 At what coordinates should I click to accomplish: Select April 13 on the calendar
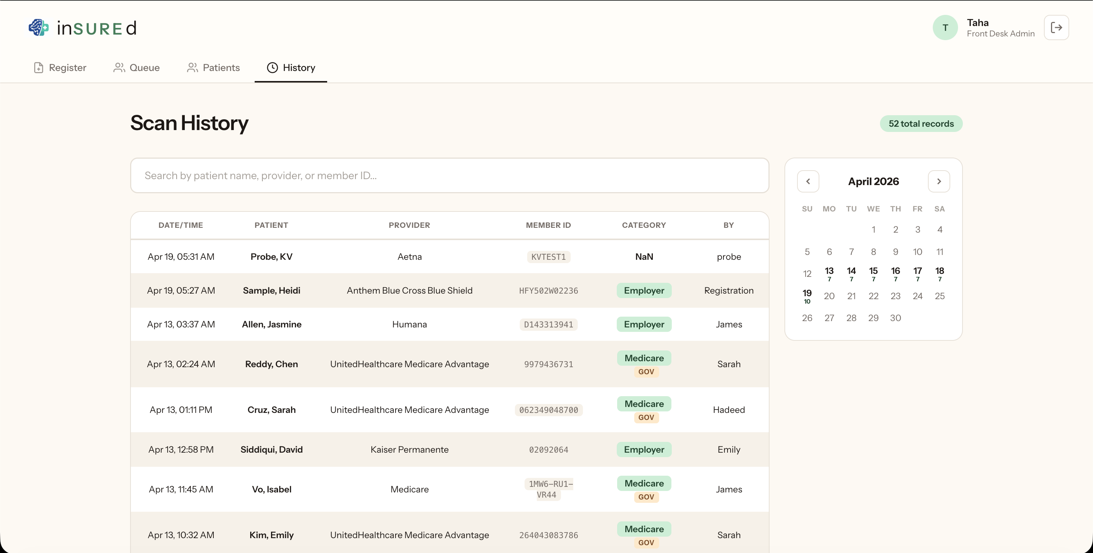pos(829,273)
